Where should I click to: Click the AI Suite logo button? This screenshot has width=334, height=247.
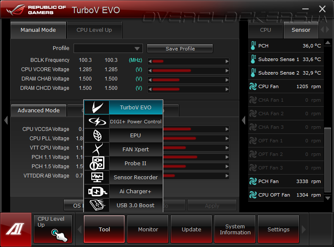pos(16,230)
